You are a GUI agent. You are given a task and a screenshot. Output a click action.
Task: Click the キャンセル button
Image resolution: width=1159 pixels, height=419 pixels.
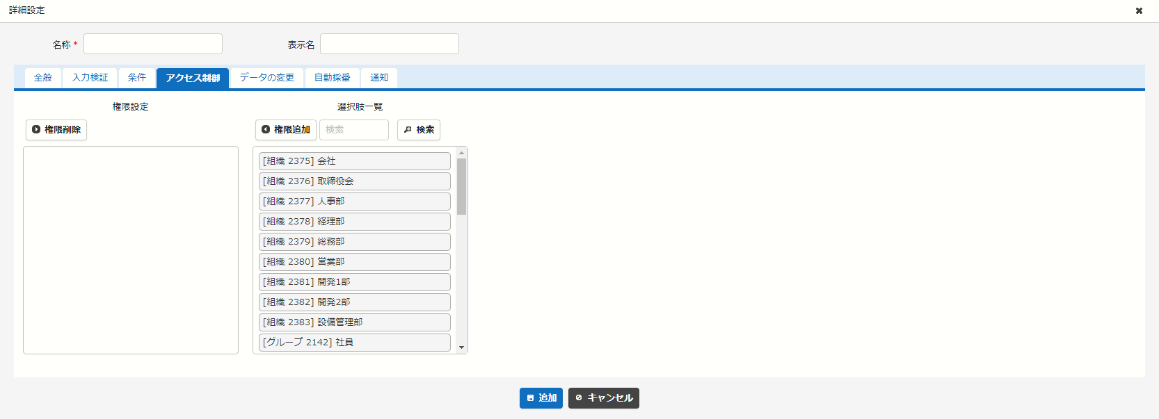[604, 398]
